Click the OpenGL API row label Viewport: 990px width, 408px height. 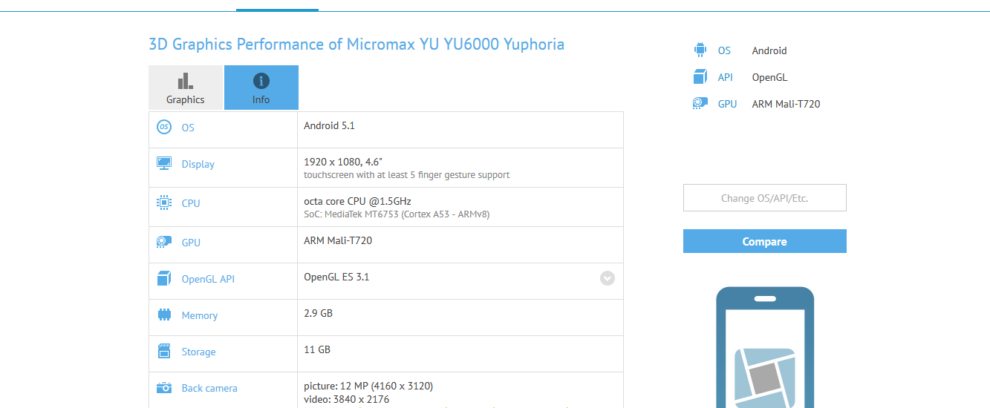point(208,280)
